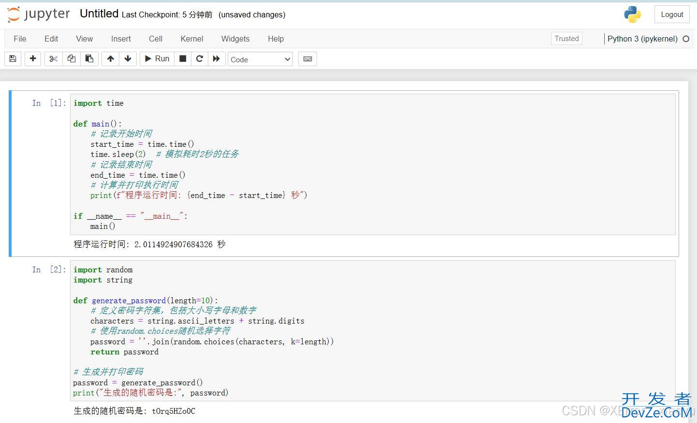697x423 pixels.
Task: Click the 'import string' code line
Action: (x=103, y=280)
